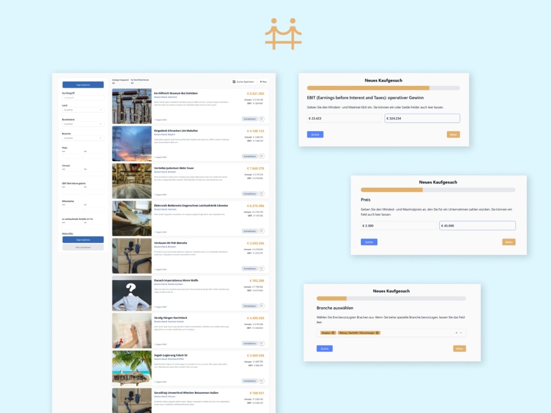Click the bridge logo at the top
The image size is (551, 413).
tap(283, 34)
